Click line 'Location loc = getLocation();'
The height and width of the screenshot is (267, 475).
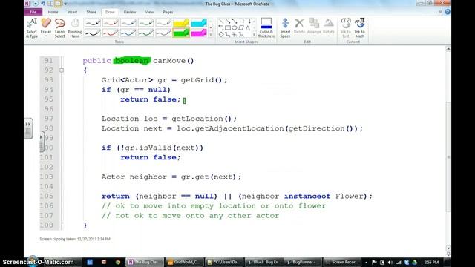(169, 119)
